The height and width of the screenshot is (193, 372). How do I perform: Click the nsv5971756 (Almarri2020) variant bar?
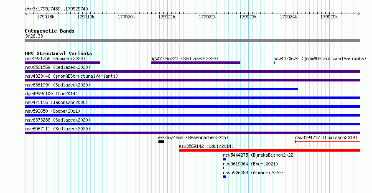[62, 63]
